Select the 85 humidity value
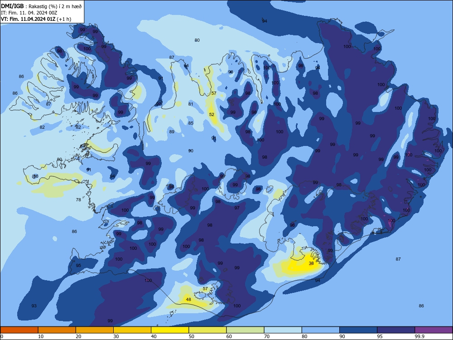The width and height of the screenshot is (453, 340). pyautogui.click(x=191, y=123)
